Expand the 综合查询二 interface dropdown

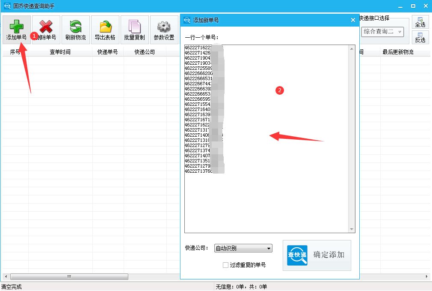tap(383, 32)
